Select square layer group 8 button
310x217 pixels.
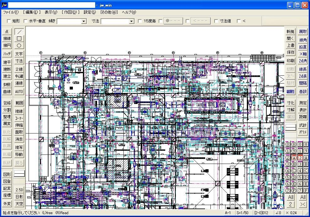click(306, 144)
